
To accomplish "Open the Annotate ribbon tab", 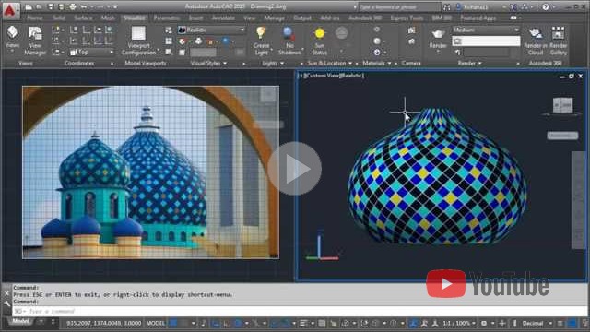I will (223, 18).
